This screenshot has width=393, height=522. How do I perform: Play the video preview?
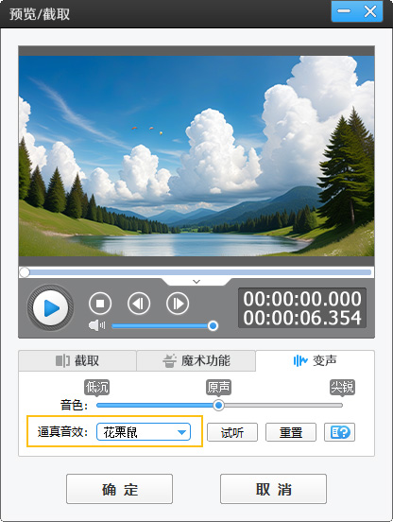50,307
